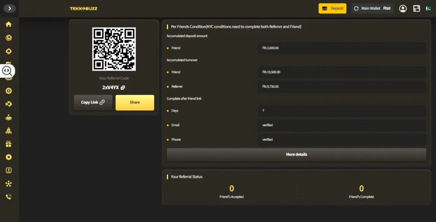This screenshot has height=222, width=436.
Task: Click the Copy Link button
Action: coord(93,102)
